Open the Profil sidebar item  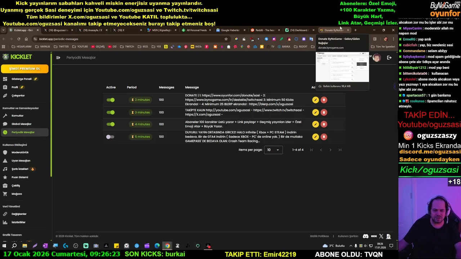(24, 87)
